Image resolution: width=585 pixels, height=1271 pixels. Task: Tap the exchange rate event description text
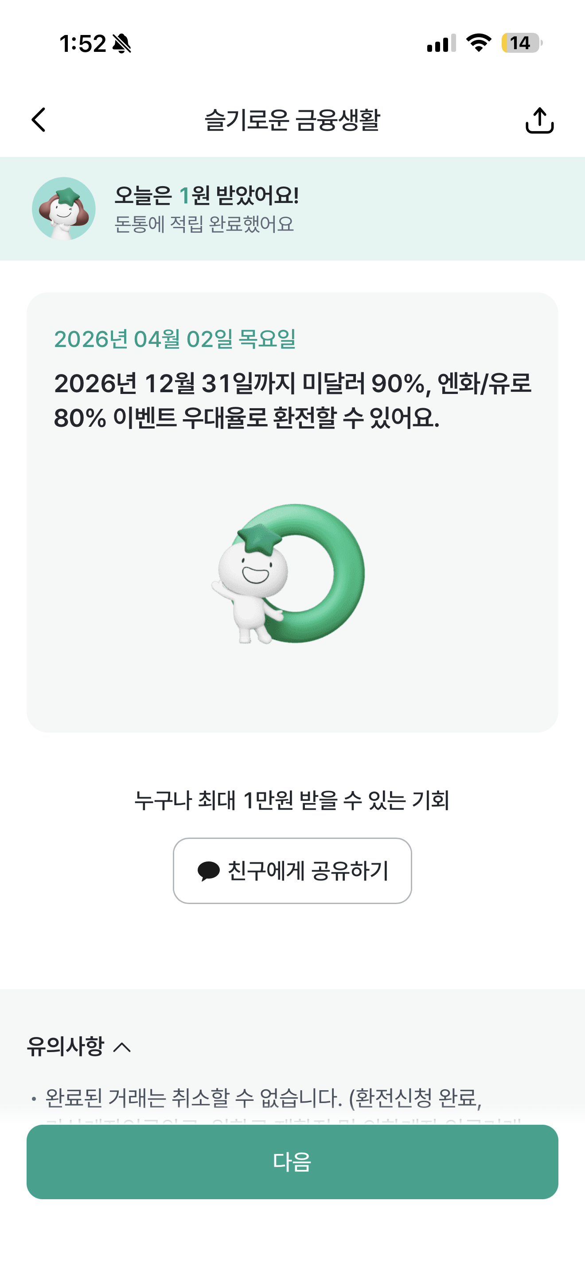point(292,400)
